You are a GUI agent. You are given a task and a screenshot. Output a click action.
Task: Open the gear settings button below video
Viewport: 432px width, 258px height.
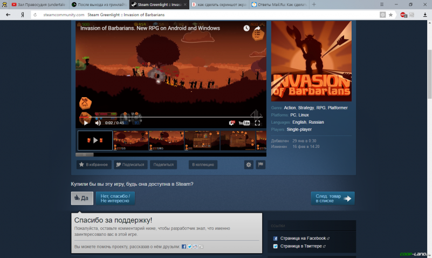[x=249, y=165]
